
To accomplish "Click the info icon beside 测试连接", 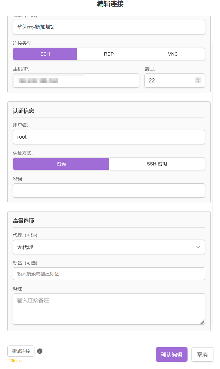I will click(x=40, y=351).
